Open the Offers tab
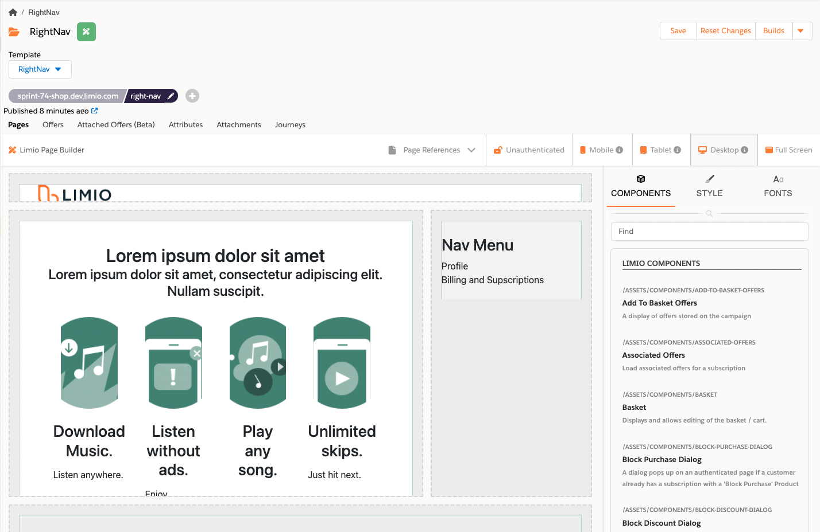 point(53,124)
